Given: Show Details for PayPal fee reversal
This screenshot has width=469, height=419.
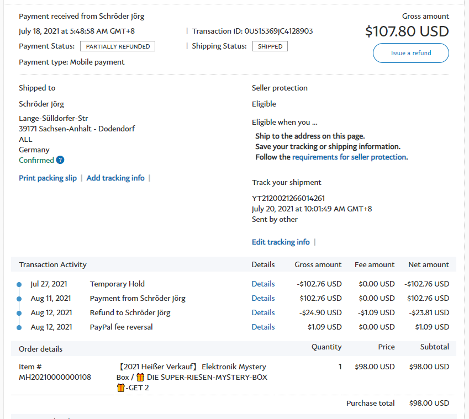Looking at the screenshot, I should [263, 327].
